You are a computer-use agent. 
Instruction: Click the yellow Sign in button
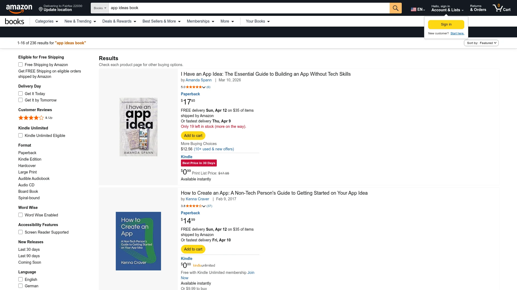click(x=446, y=24)
